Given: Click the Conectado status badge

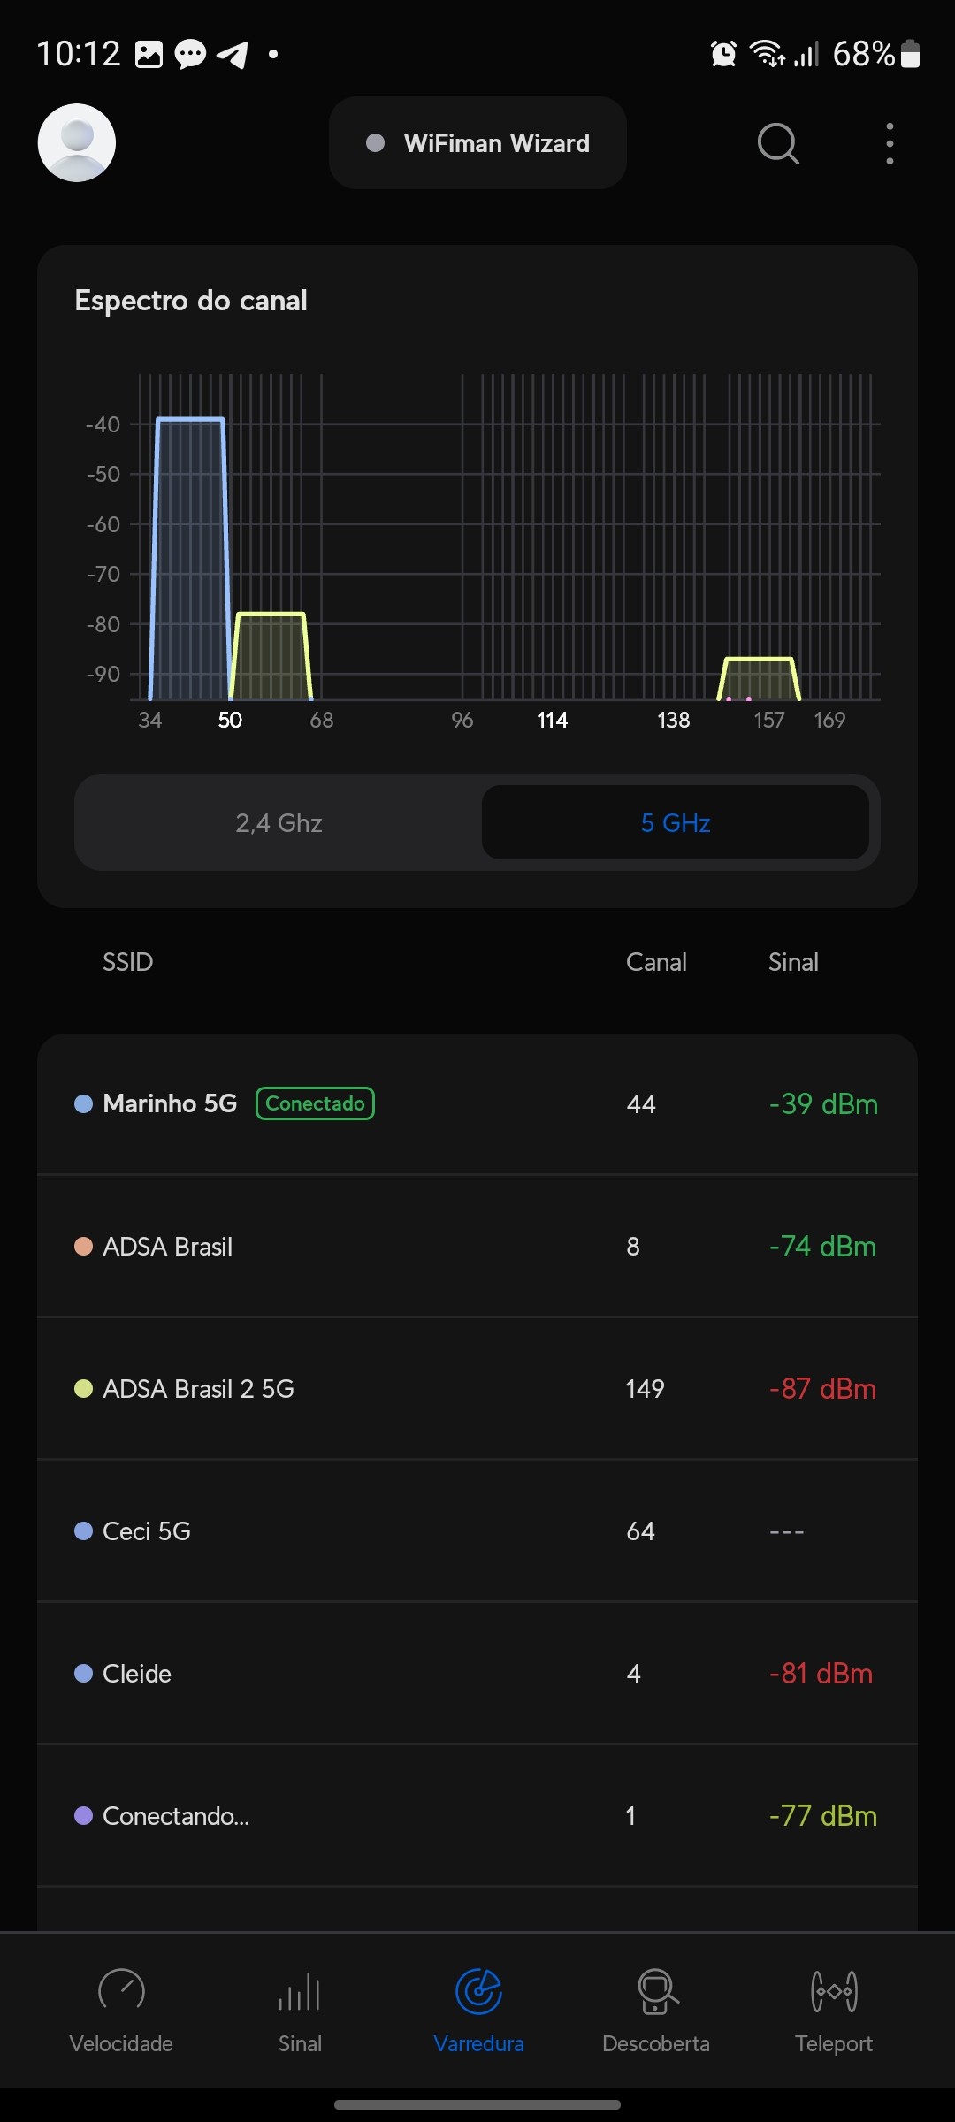Looking at the screenshot, I should click(316, 1103).
